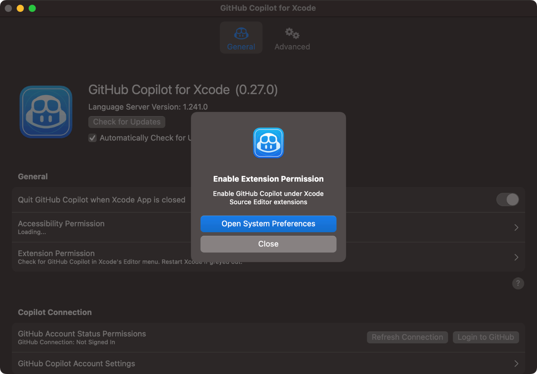Click 'Accessibility Permission' label text
This screenshot has width=537, height=374.
pyautogui.click(x=61, y=223)
